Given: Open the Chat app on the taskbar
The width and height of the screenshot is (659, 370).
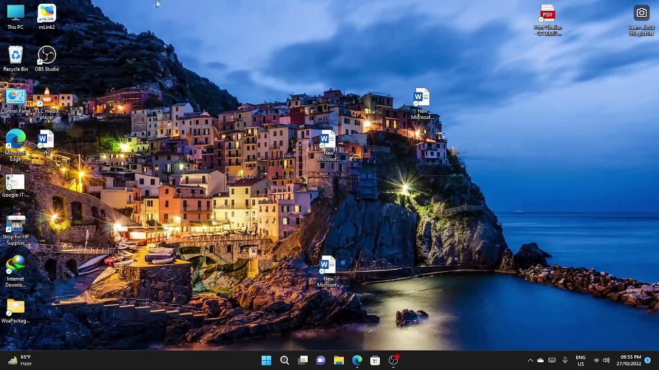Looking at the screenshot, I should (x=321, y=360).
